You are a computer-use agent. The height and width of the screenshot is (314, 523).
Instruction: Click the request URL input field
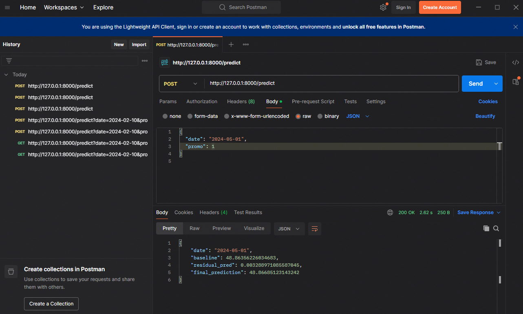(331, 84)
